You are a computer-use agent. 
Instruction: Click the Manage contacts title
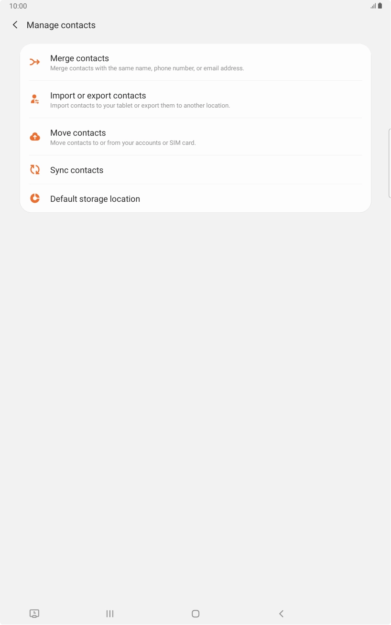coord(61,25)
